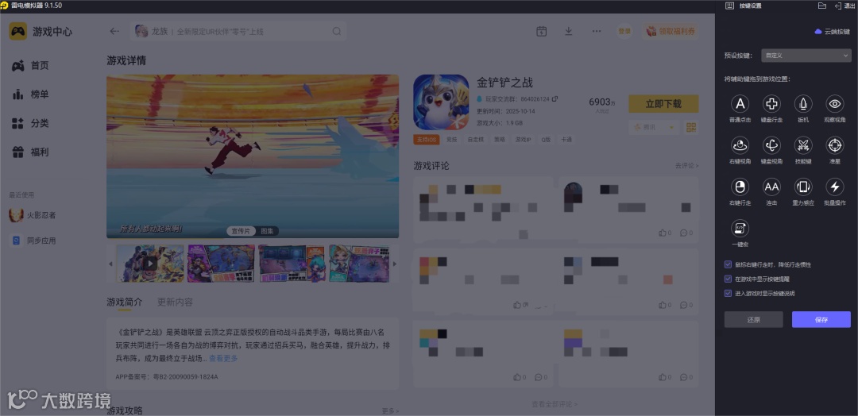Viewport: 858px width, 416px height.
Task: Select the 连击 AA icon
Action: click(x=771, y=187)
